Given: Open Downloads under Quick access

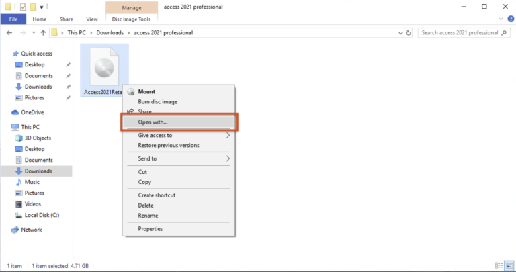Looking at the screenshot, I should click(38, 87).
